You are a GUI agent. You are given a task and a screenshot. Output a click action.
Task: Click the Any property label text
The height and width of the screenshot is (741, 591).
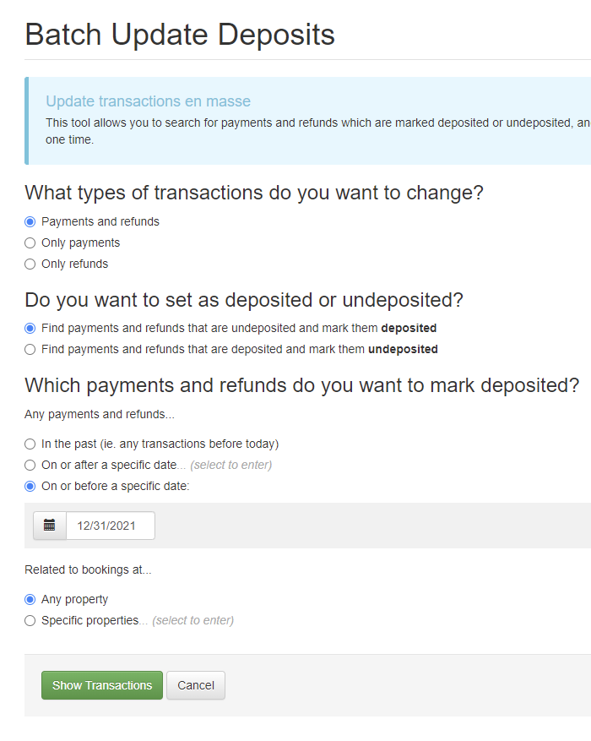coord(75,600)
